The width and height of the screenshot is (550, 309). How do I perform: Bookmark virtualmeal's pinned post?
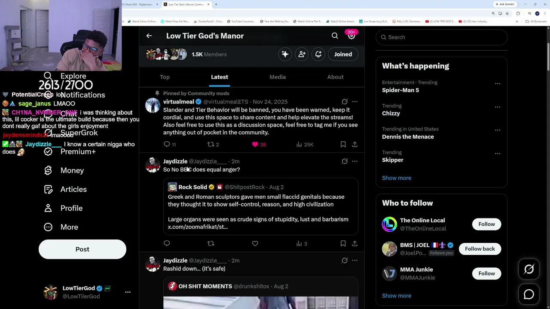click(x=343, y=145)
